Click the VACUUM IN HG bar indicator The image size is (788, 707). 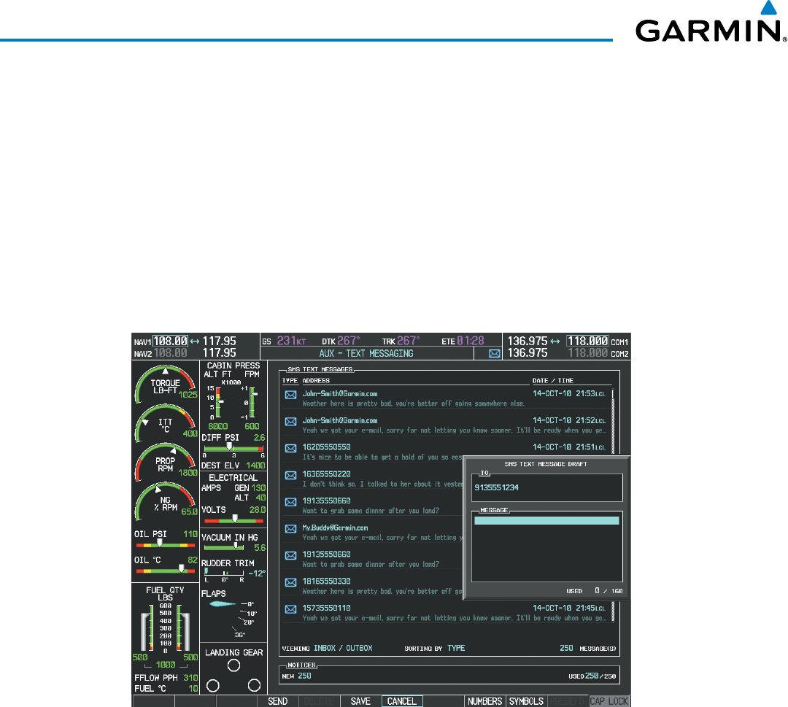pyautogui.click(x=224, y=547)
